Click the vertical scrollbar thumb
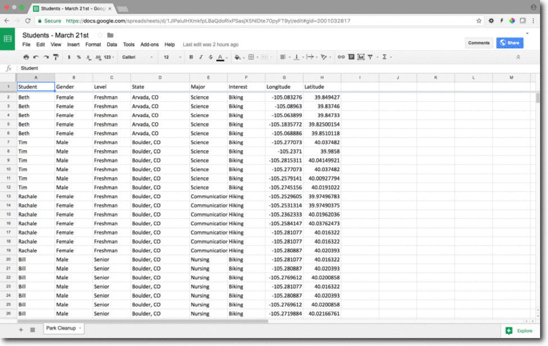This screenshot has height=346, width=548. 537,98
